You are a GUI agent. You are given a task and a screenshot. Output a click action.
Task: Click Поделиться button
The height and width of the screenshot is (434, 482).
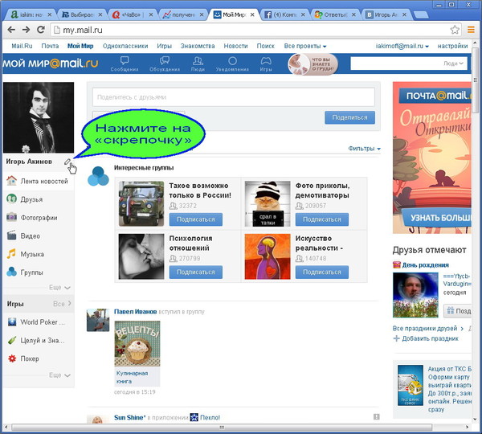[349, 117]
